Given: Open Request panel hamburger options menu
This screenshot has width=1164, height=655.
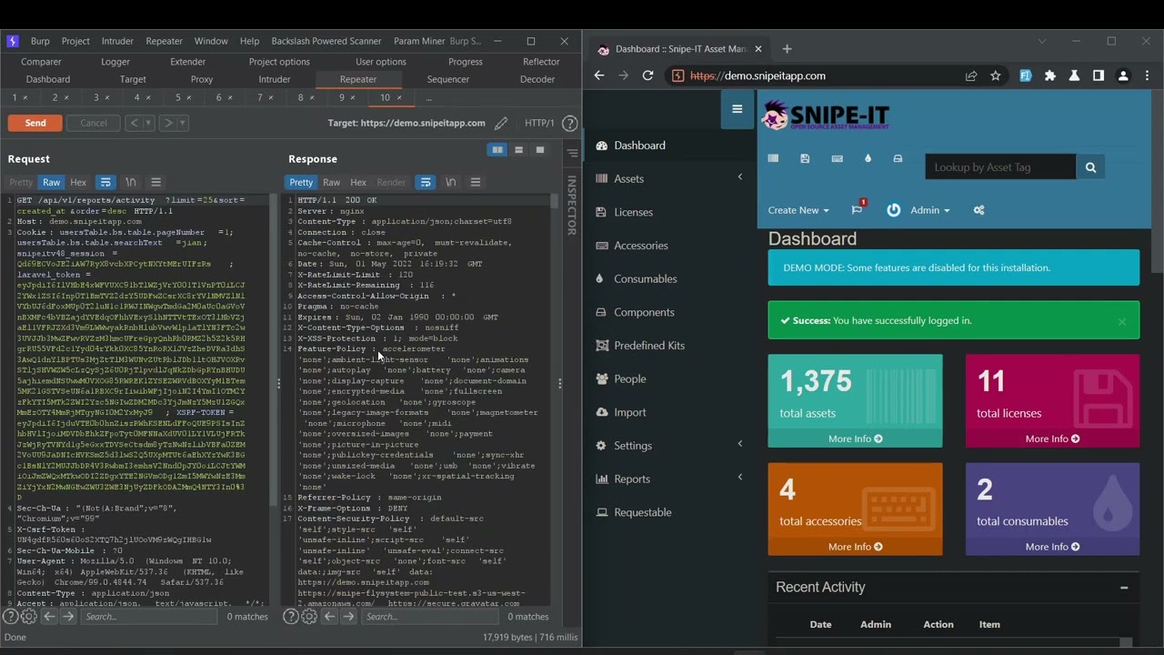Looking at the screenshot, I should tap(156, 182).
